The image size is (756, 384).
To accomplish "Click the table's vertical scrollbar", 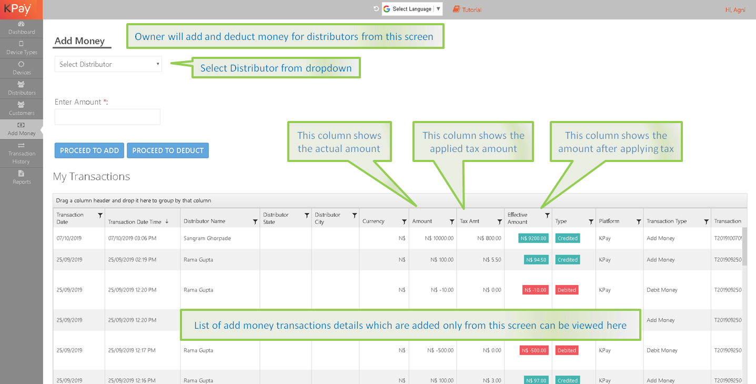I will pos(744,247).
